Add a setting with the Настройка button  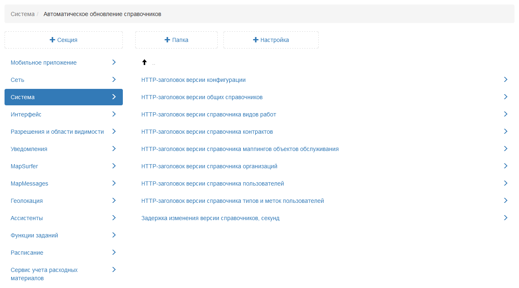tap(271, 40)
